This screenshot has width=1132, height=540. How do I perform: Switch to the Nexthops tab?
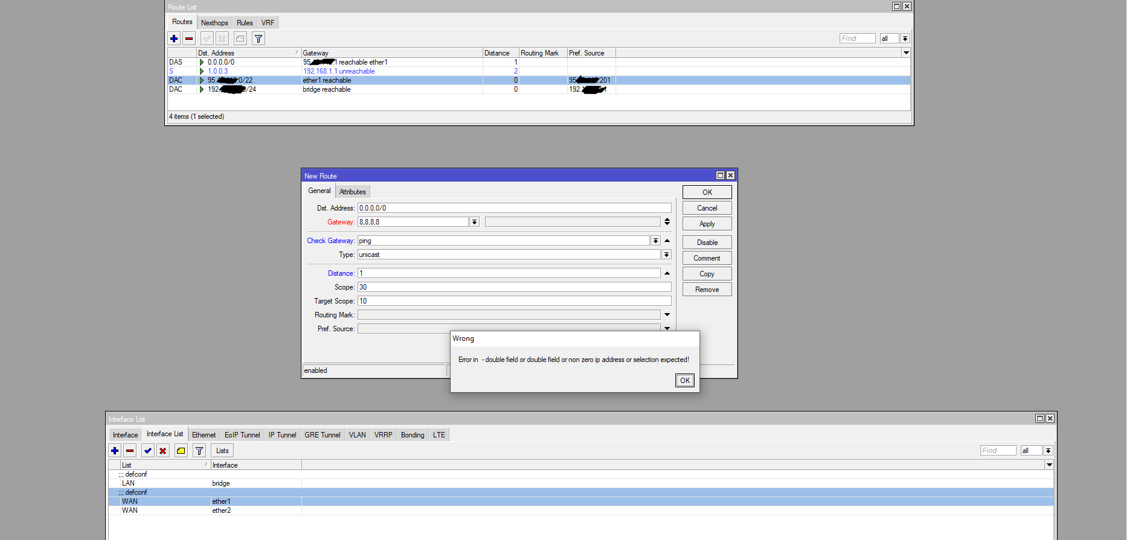214,23
